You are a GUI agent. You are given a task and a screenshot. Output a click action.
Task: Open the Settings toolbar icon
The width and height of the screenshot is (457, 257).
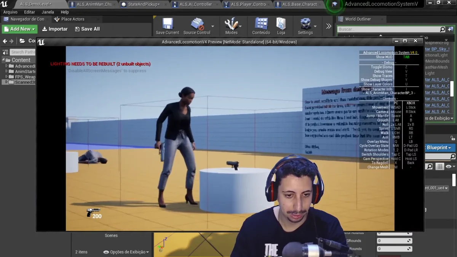coord(305,26)
